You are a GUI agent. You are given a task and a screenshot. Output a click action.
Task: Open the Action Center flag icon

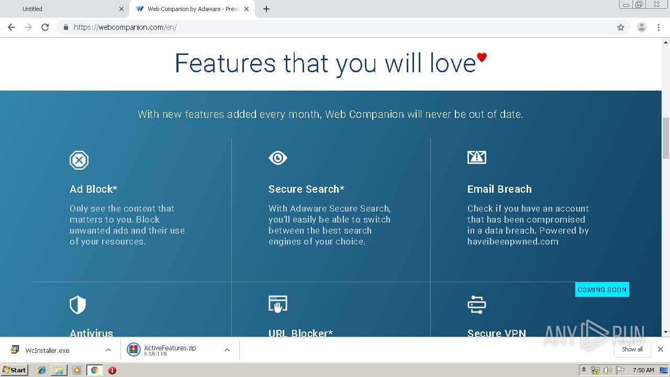(x=620, y=370)
